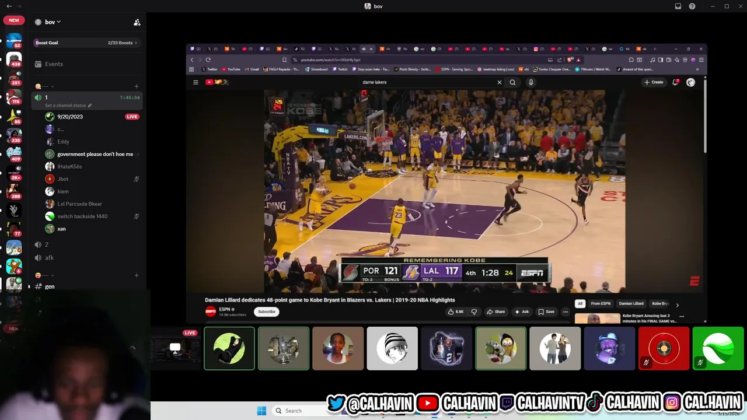Image resolution: width=747 pixels, height=420 pixels.
Task: Select voice user kiem
Action: [x=63, y=191]
